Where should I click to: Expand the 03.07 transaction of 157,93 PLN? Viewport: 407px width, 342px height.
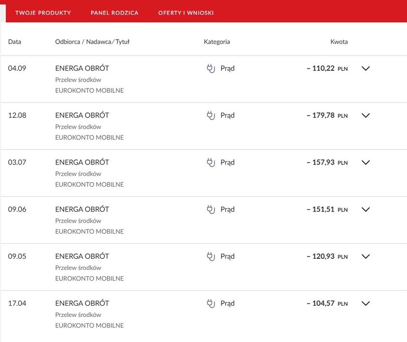click(x=365, y=163)
